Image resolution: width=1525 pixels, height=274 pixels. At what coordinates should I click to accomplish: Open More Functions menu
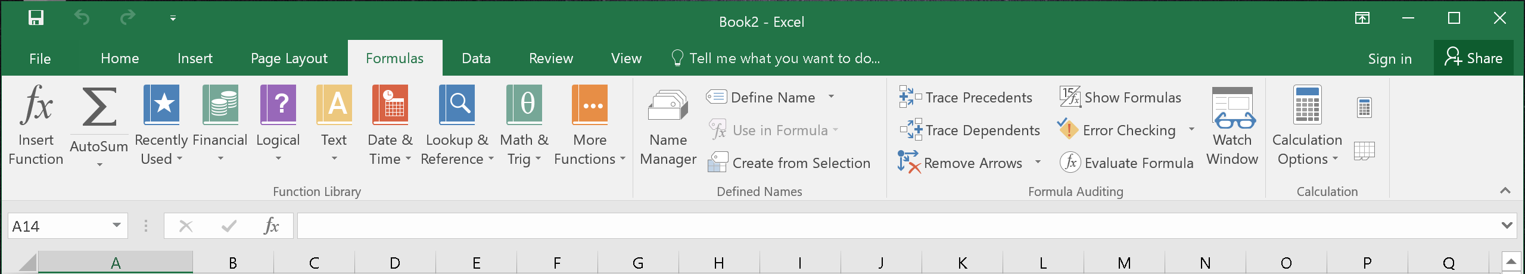click(x=590, y=125)
